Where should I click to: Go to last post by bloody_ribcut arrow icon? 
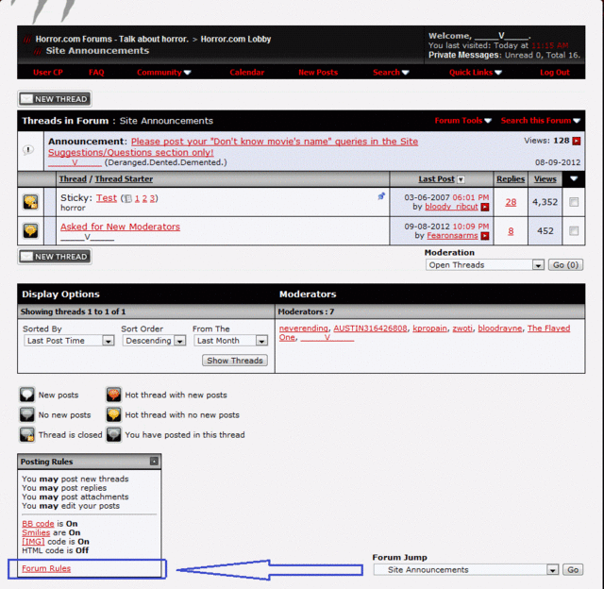tap(485, 208)
